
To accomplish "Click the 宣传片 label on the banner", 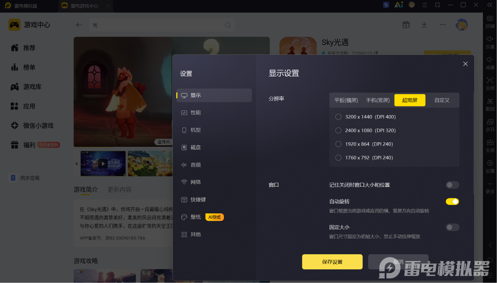I will 164,142.
